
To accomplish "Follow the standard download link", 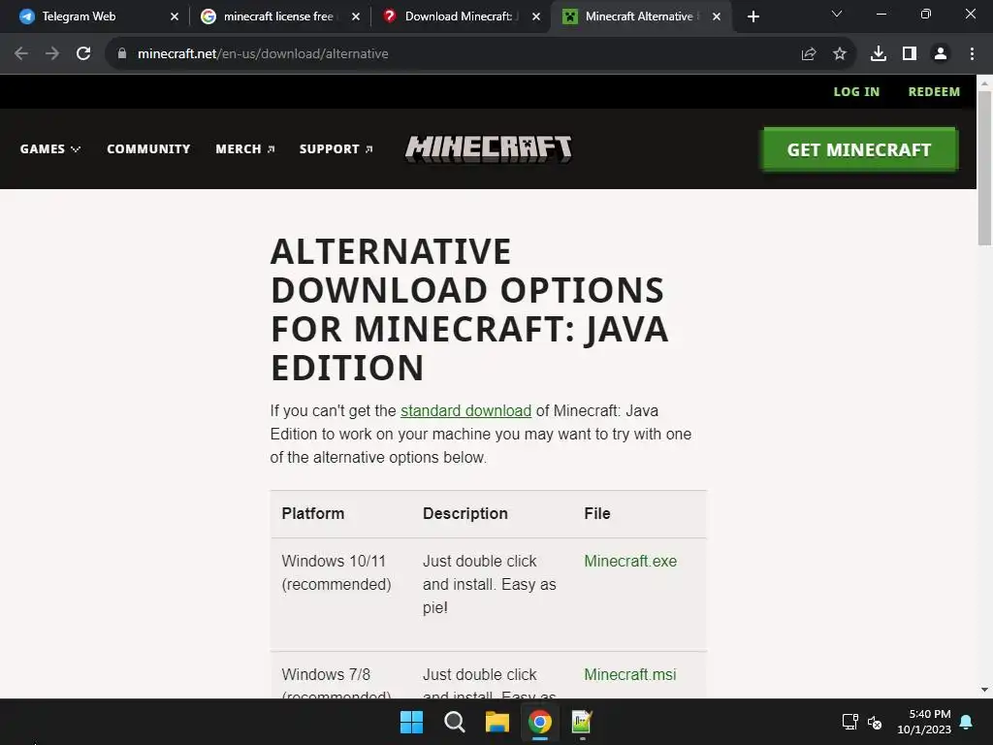I will pos(465,411).
